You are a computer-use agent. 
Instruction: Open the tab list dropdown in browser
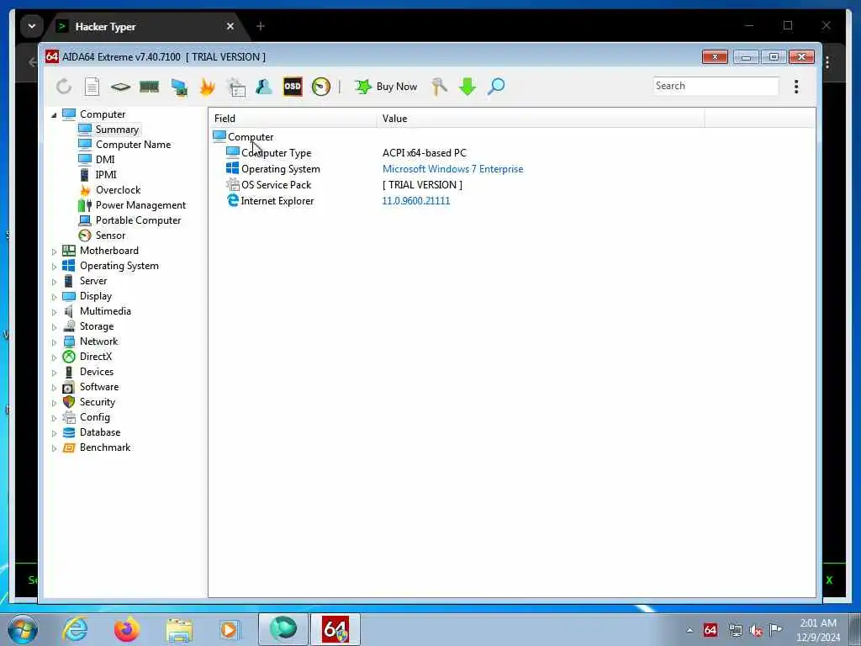[x=32, y=26]
